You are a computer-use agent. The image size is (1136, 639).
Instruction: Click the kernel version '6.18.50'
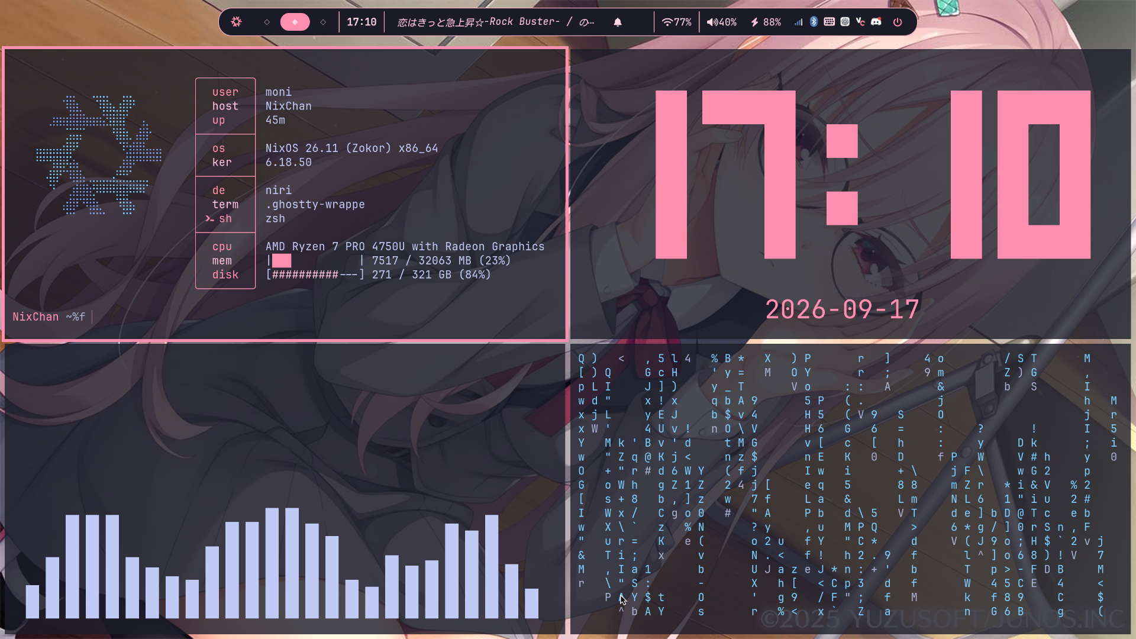288,162
